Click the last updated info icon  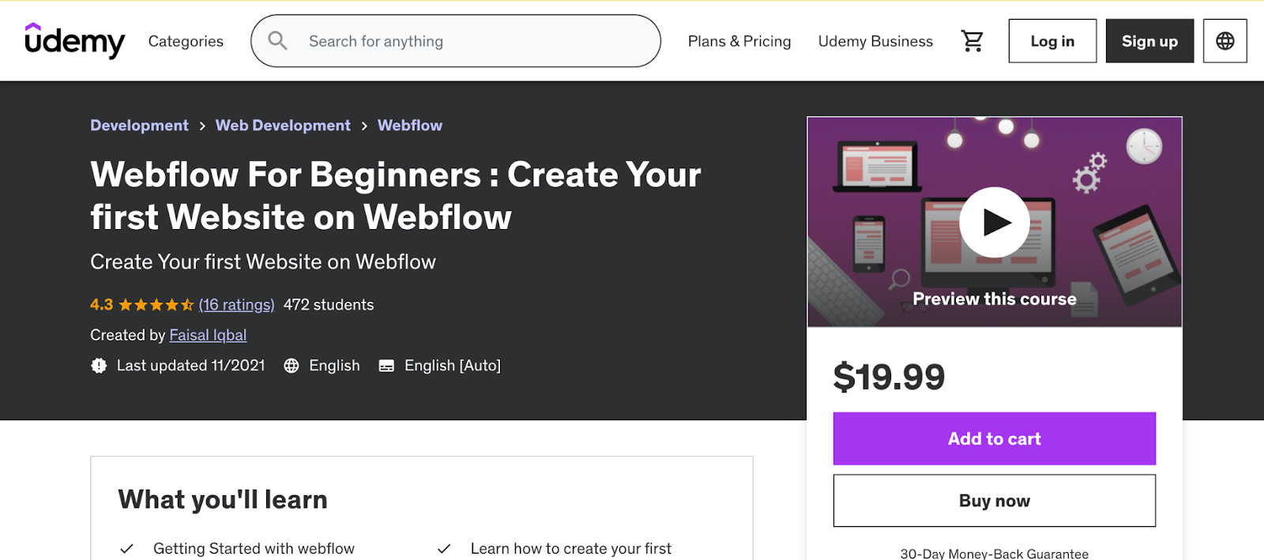click(x=98, y=365)
